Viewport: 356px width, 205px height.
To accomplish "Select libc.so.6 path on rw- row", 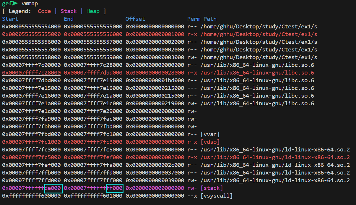I will click(257, 104).
